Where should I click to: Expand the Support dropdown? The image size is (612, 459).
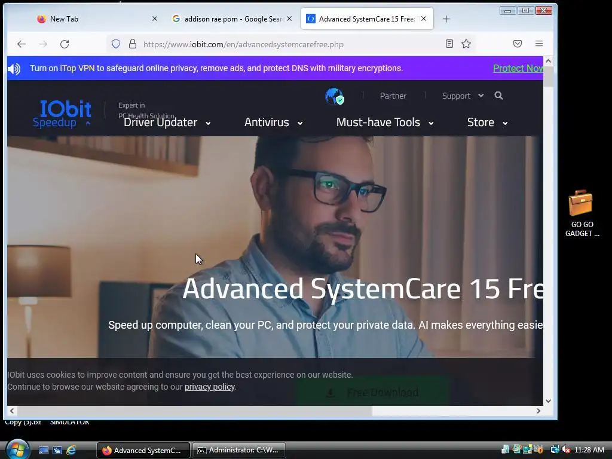pos(463,96)
